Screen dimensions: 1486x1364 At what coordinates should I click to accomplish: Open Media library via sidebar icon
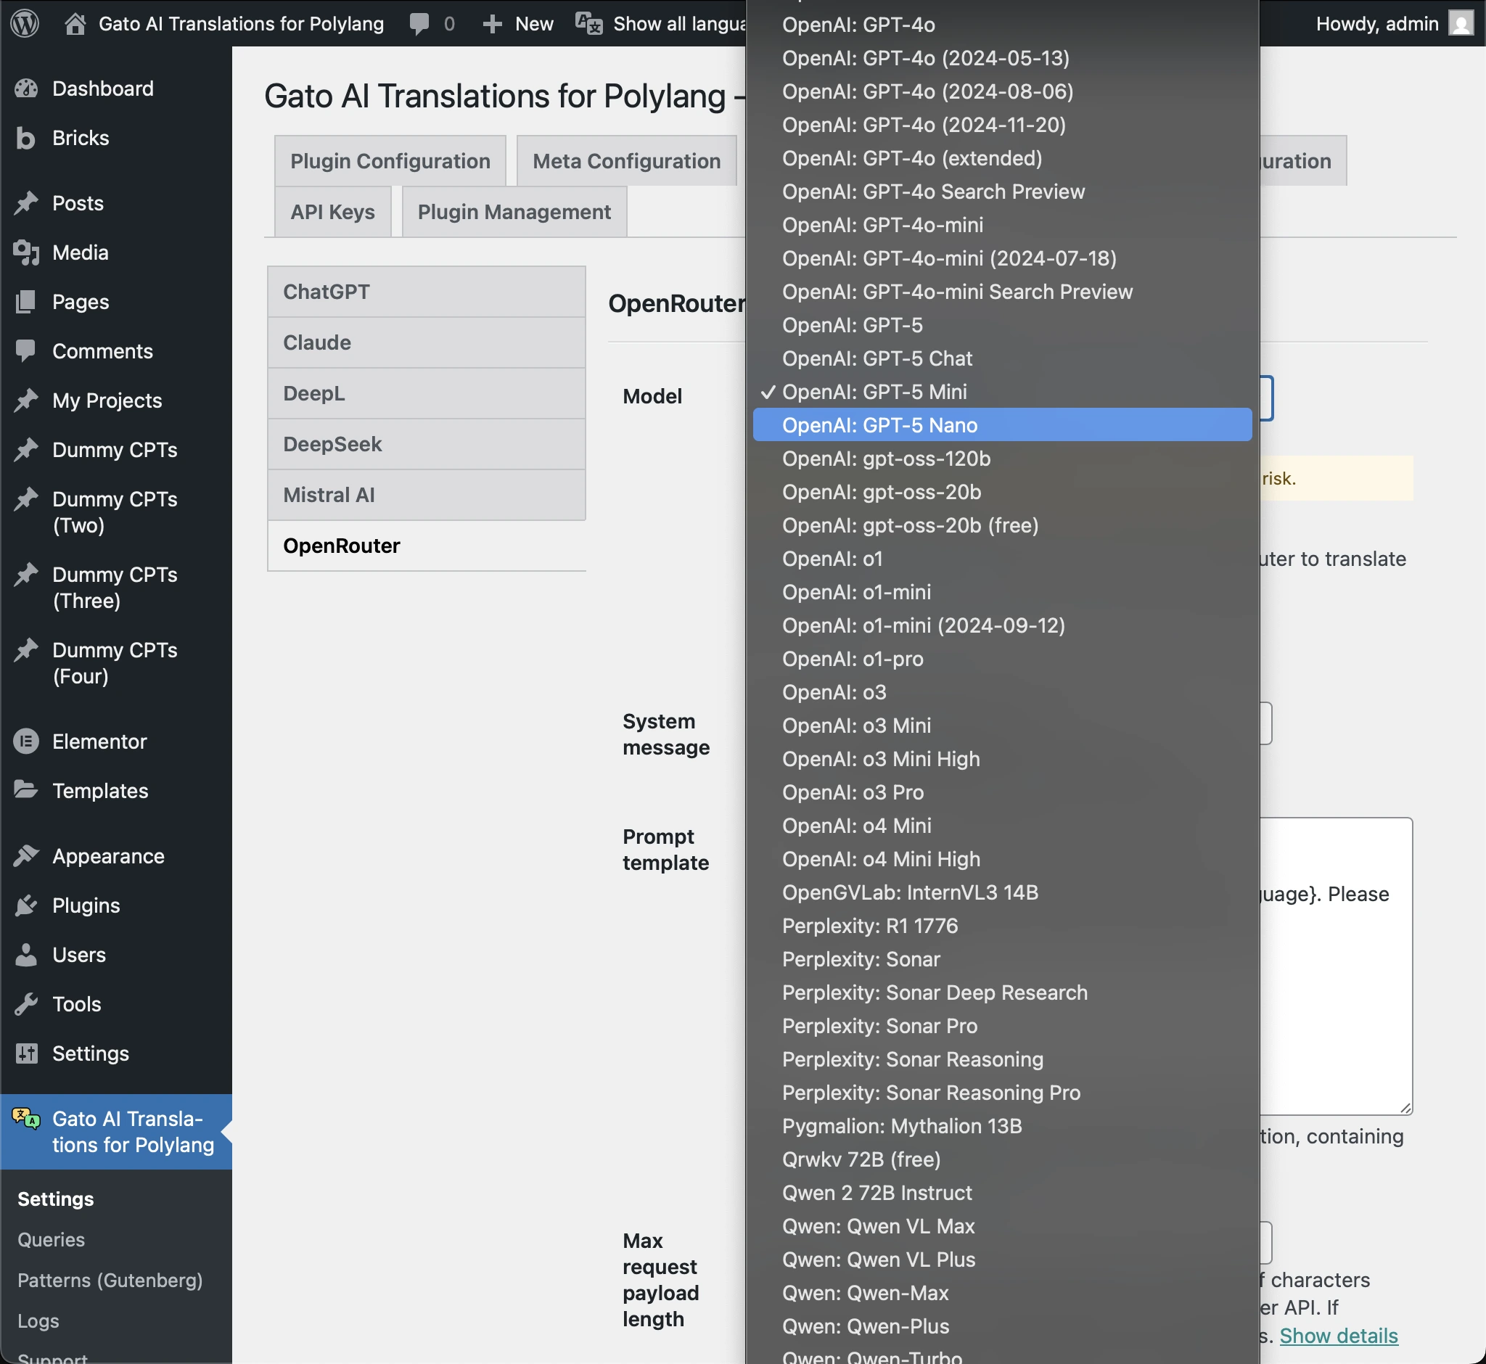click(x=27, y=252)
